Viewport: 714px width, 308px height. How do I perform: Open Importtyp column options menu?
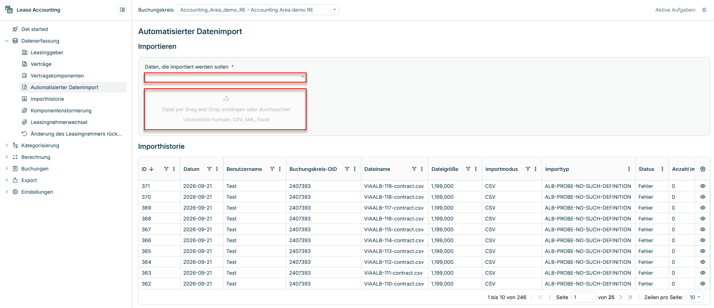tap(629, 169)
